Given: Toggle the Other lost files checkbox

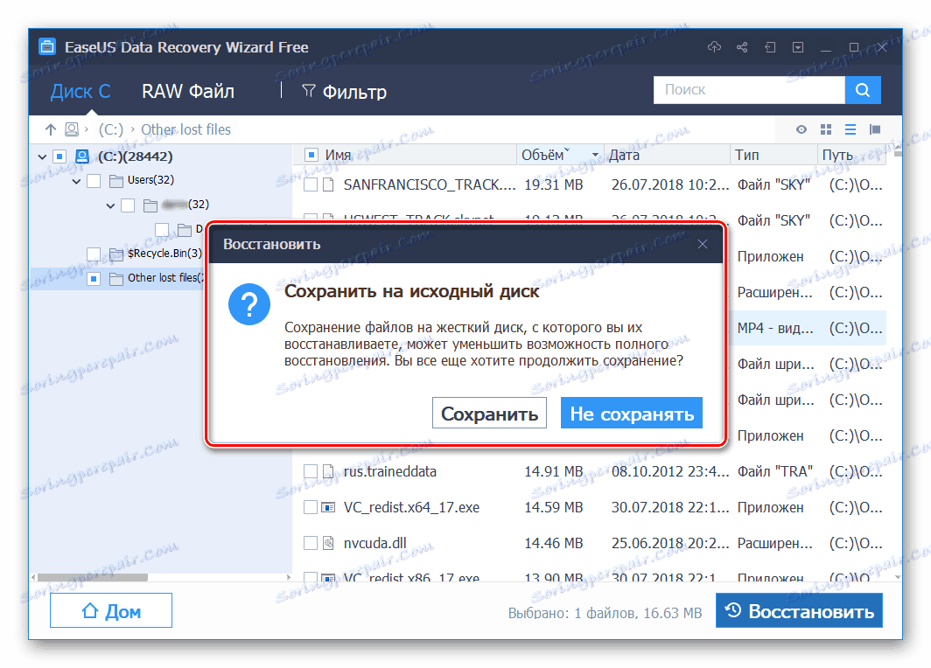Looking at the screenshot, I should tap(94, 278).
